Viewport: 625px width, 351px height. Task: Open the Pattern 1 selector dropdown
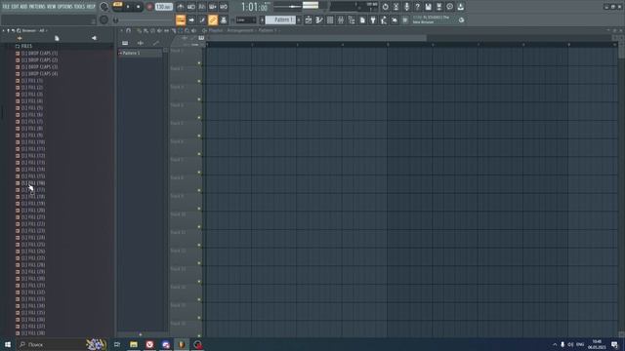click(x=280, y=19)
